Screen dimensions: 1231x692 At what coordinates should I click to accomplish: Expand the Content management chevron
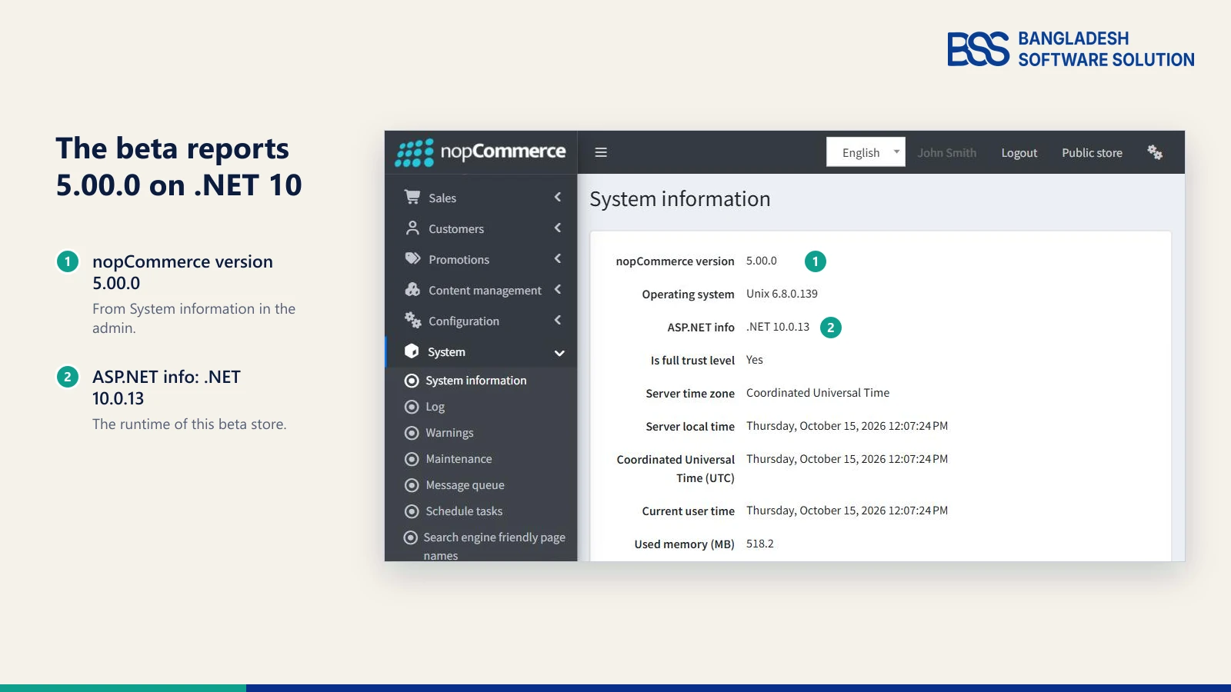point(558,290)
